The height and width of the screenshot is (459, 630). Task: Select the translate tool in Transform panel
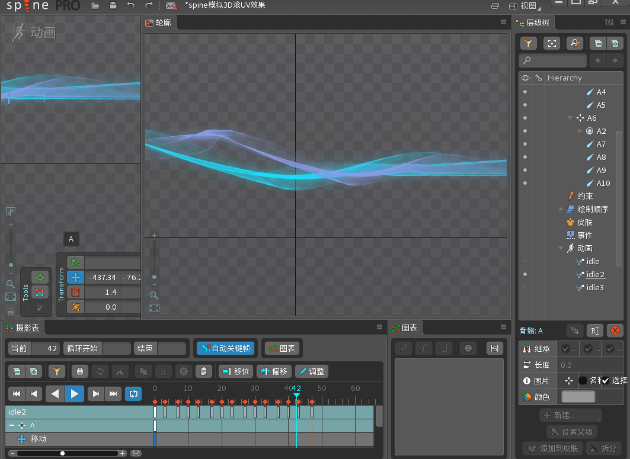coord(75,277)
